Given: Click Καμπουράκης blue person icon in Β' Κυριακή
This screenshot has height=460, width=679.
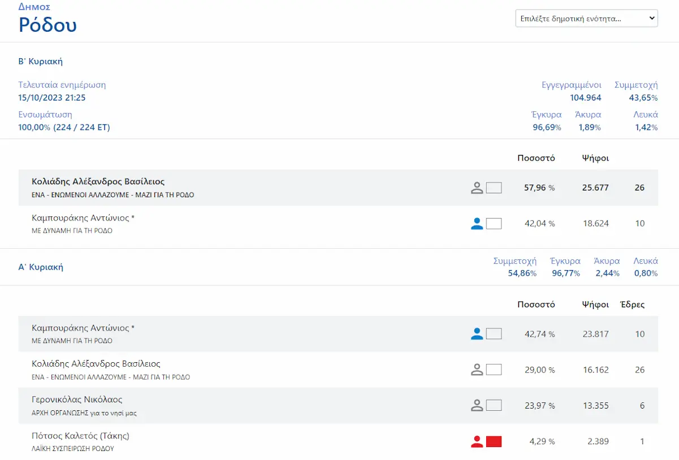Looking at the screenshot, I should click(x=477, y=224).
